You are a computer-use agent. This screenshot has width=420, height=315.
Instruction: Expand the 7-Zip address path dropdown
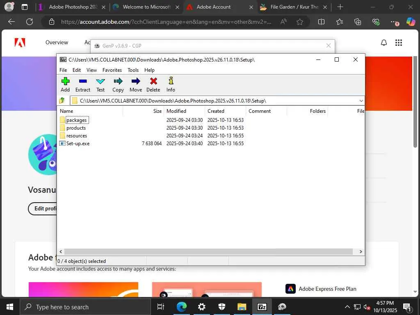[361, 101]
